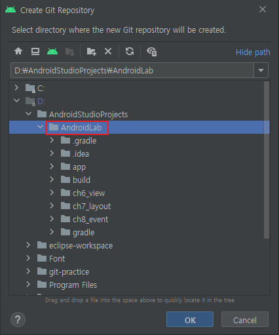The height and width of the screenshot is (335, 279).
Task: Click the build folder icon
Action: (x=65, y=180)
